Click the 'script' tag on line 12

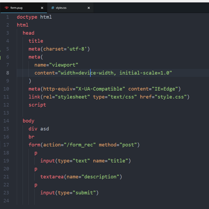point(37,105)
